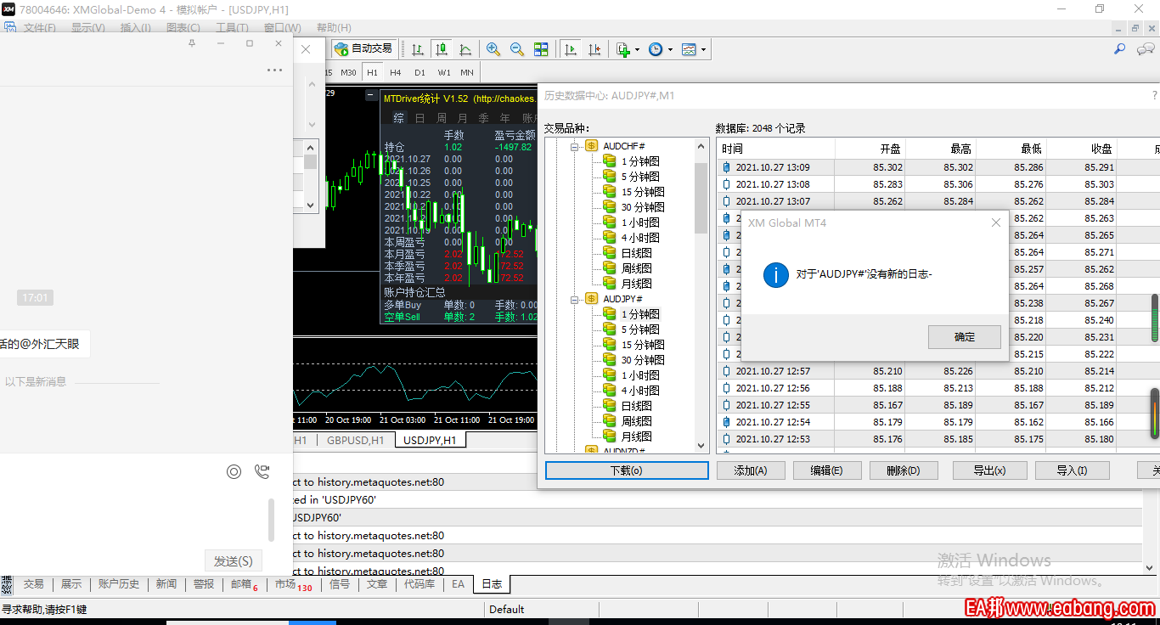Toggle chart shift from right border
Screen dimensions: 1160x625
pos(594,49)
